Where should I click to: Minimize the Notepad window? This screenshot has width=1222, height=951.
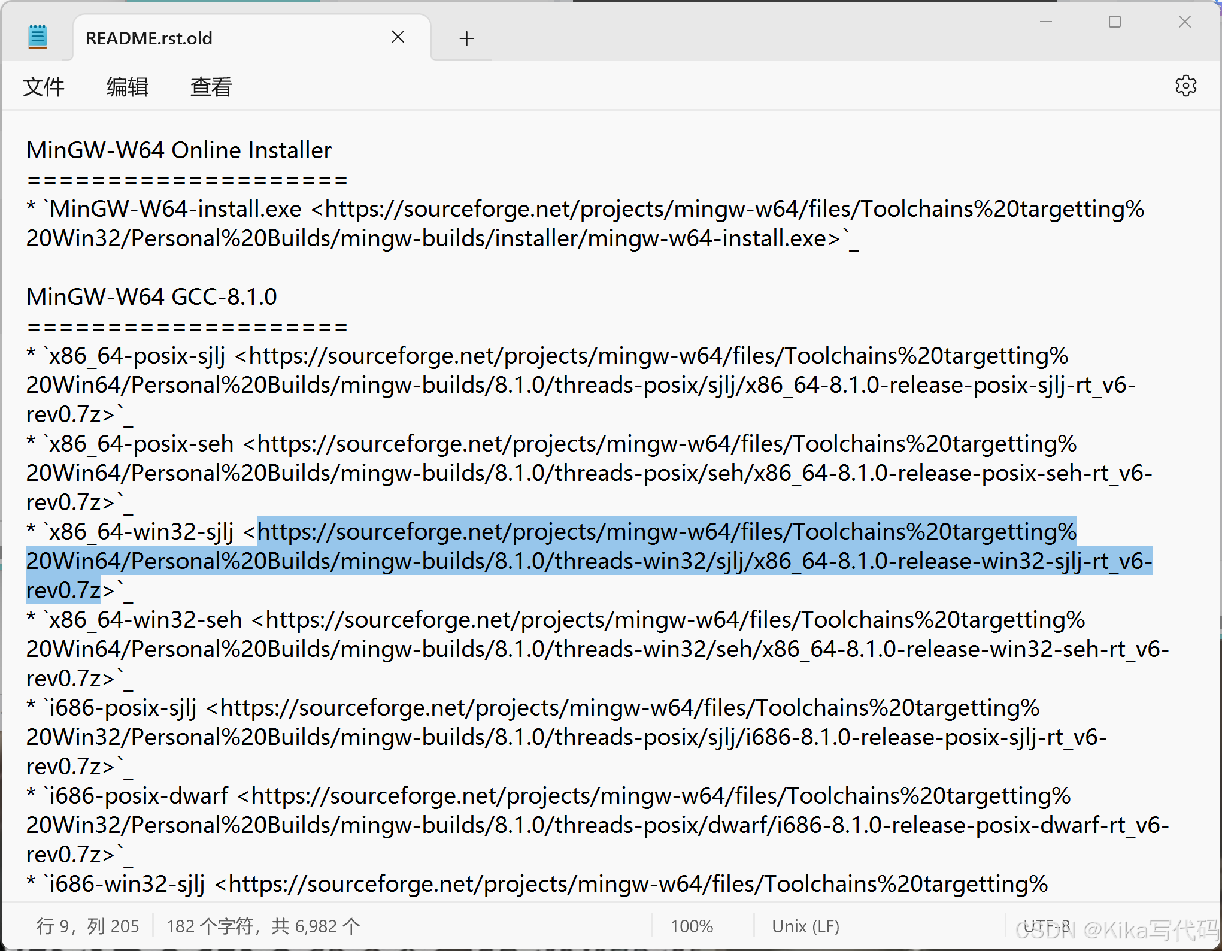pyautogui.click(x=1045, y=22)
